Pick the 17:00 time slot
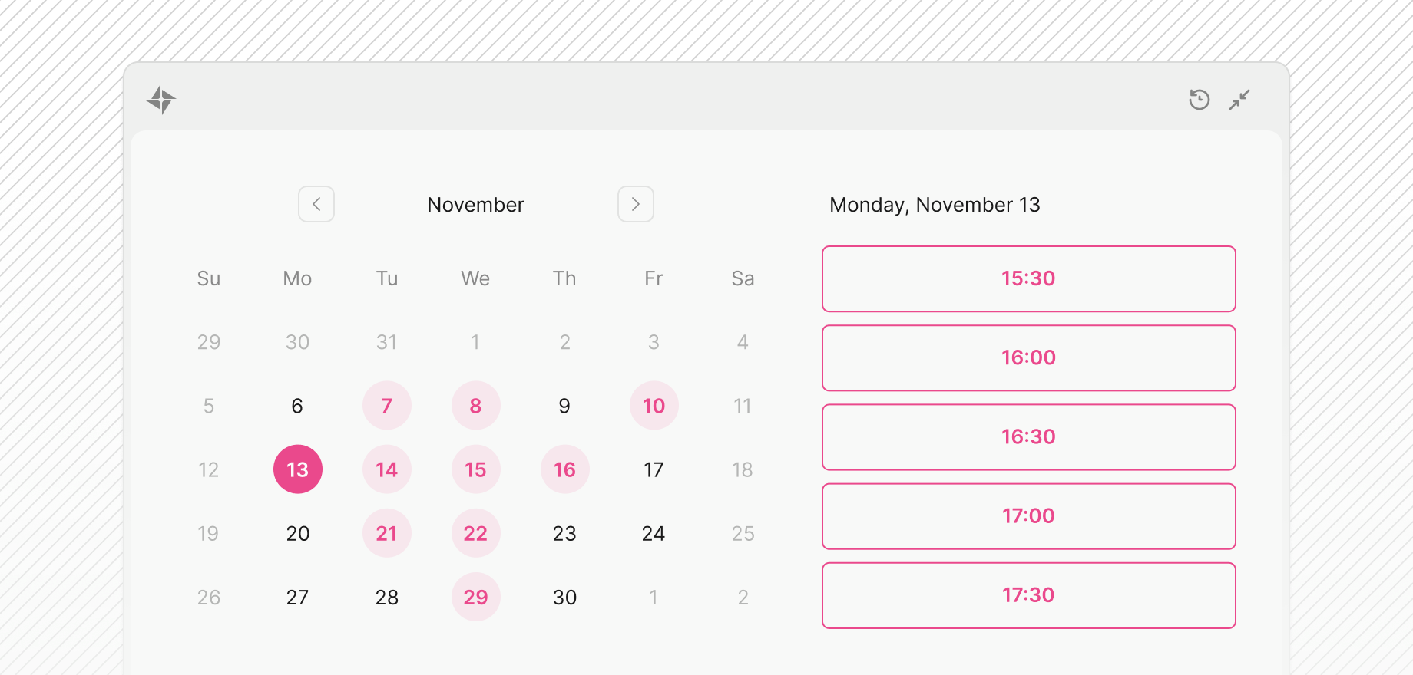The image size is (1413, 675). [1028, 515]
